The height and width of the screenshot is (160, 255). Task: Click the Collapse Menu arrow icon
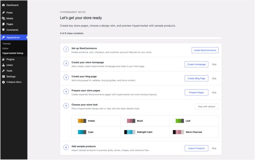3,82
